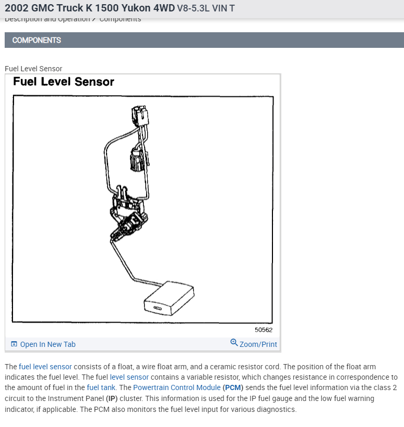The height and width of the screenshot is (427, 404).
Task: Select the 2002 GMC Truck Yukon vehicle title
Action: coord(89,8)
